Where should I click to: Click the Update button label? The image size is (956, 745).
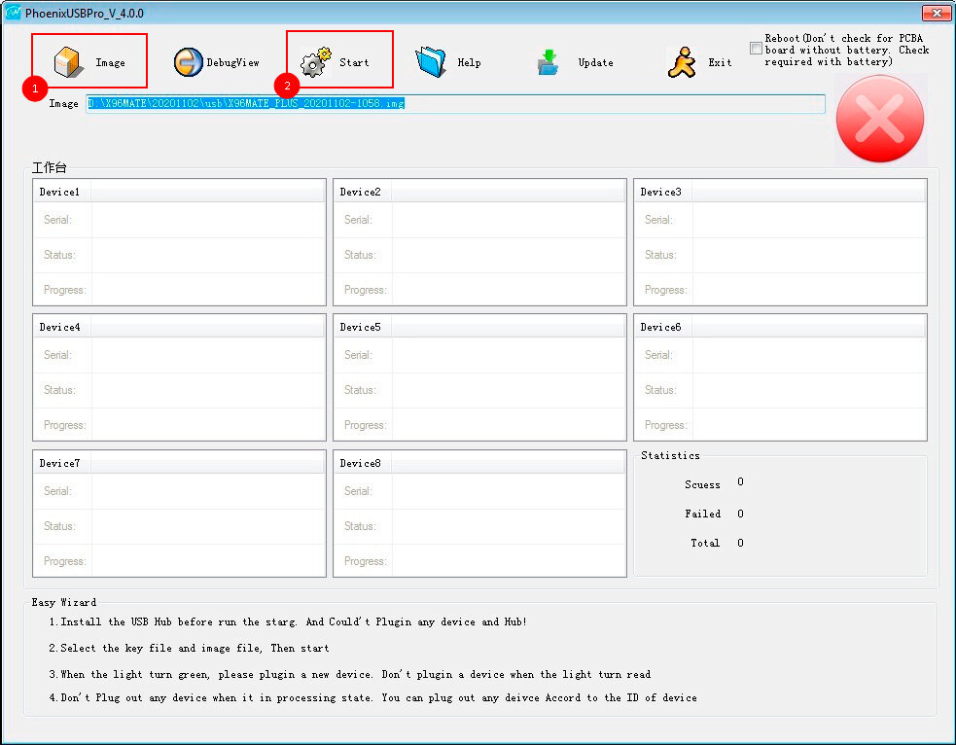(x=595, y=62)
